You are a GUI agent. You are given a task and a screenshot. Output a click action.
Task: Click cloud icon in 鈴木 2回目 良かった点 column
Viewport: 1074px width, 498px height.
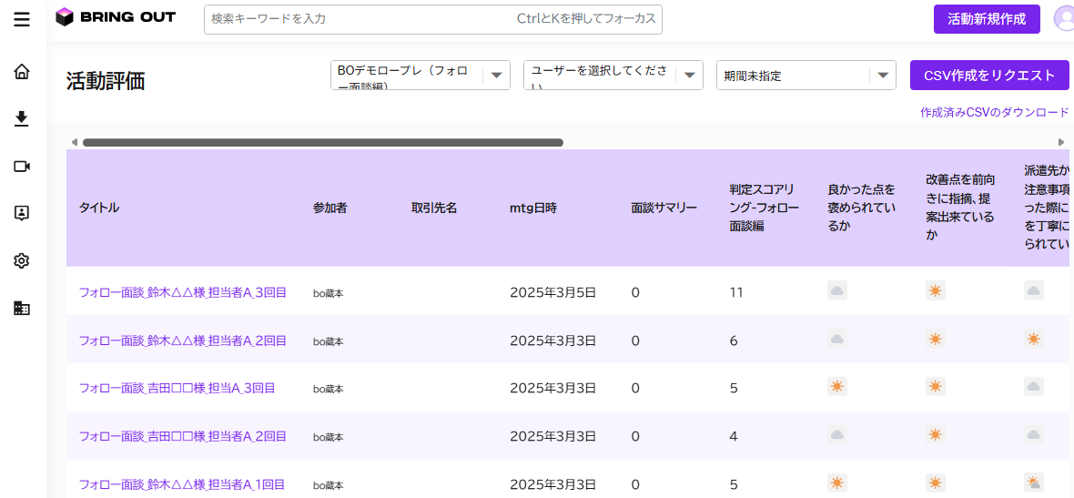(837, 339)
